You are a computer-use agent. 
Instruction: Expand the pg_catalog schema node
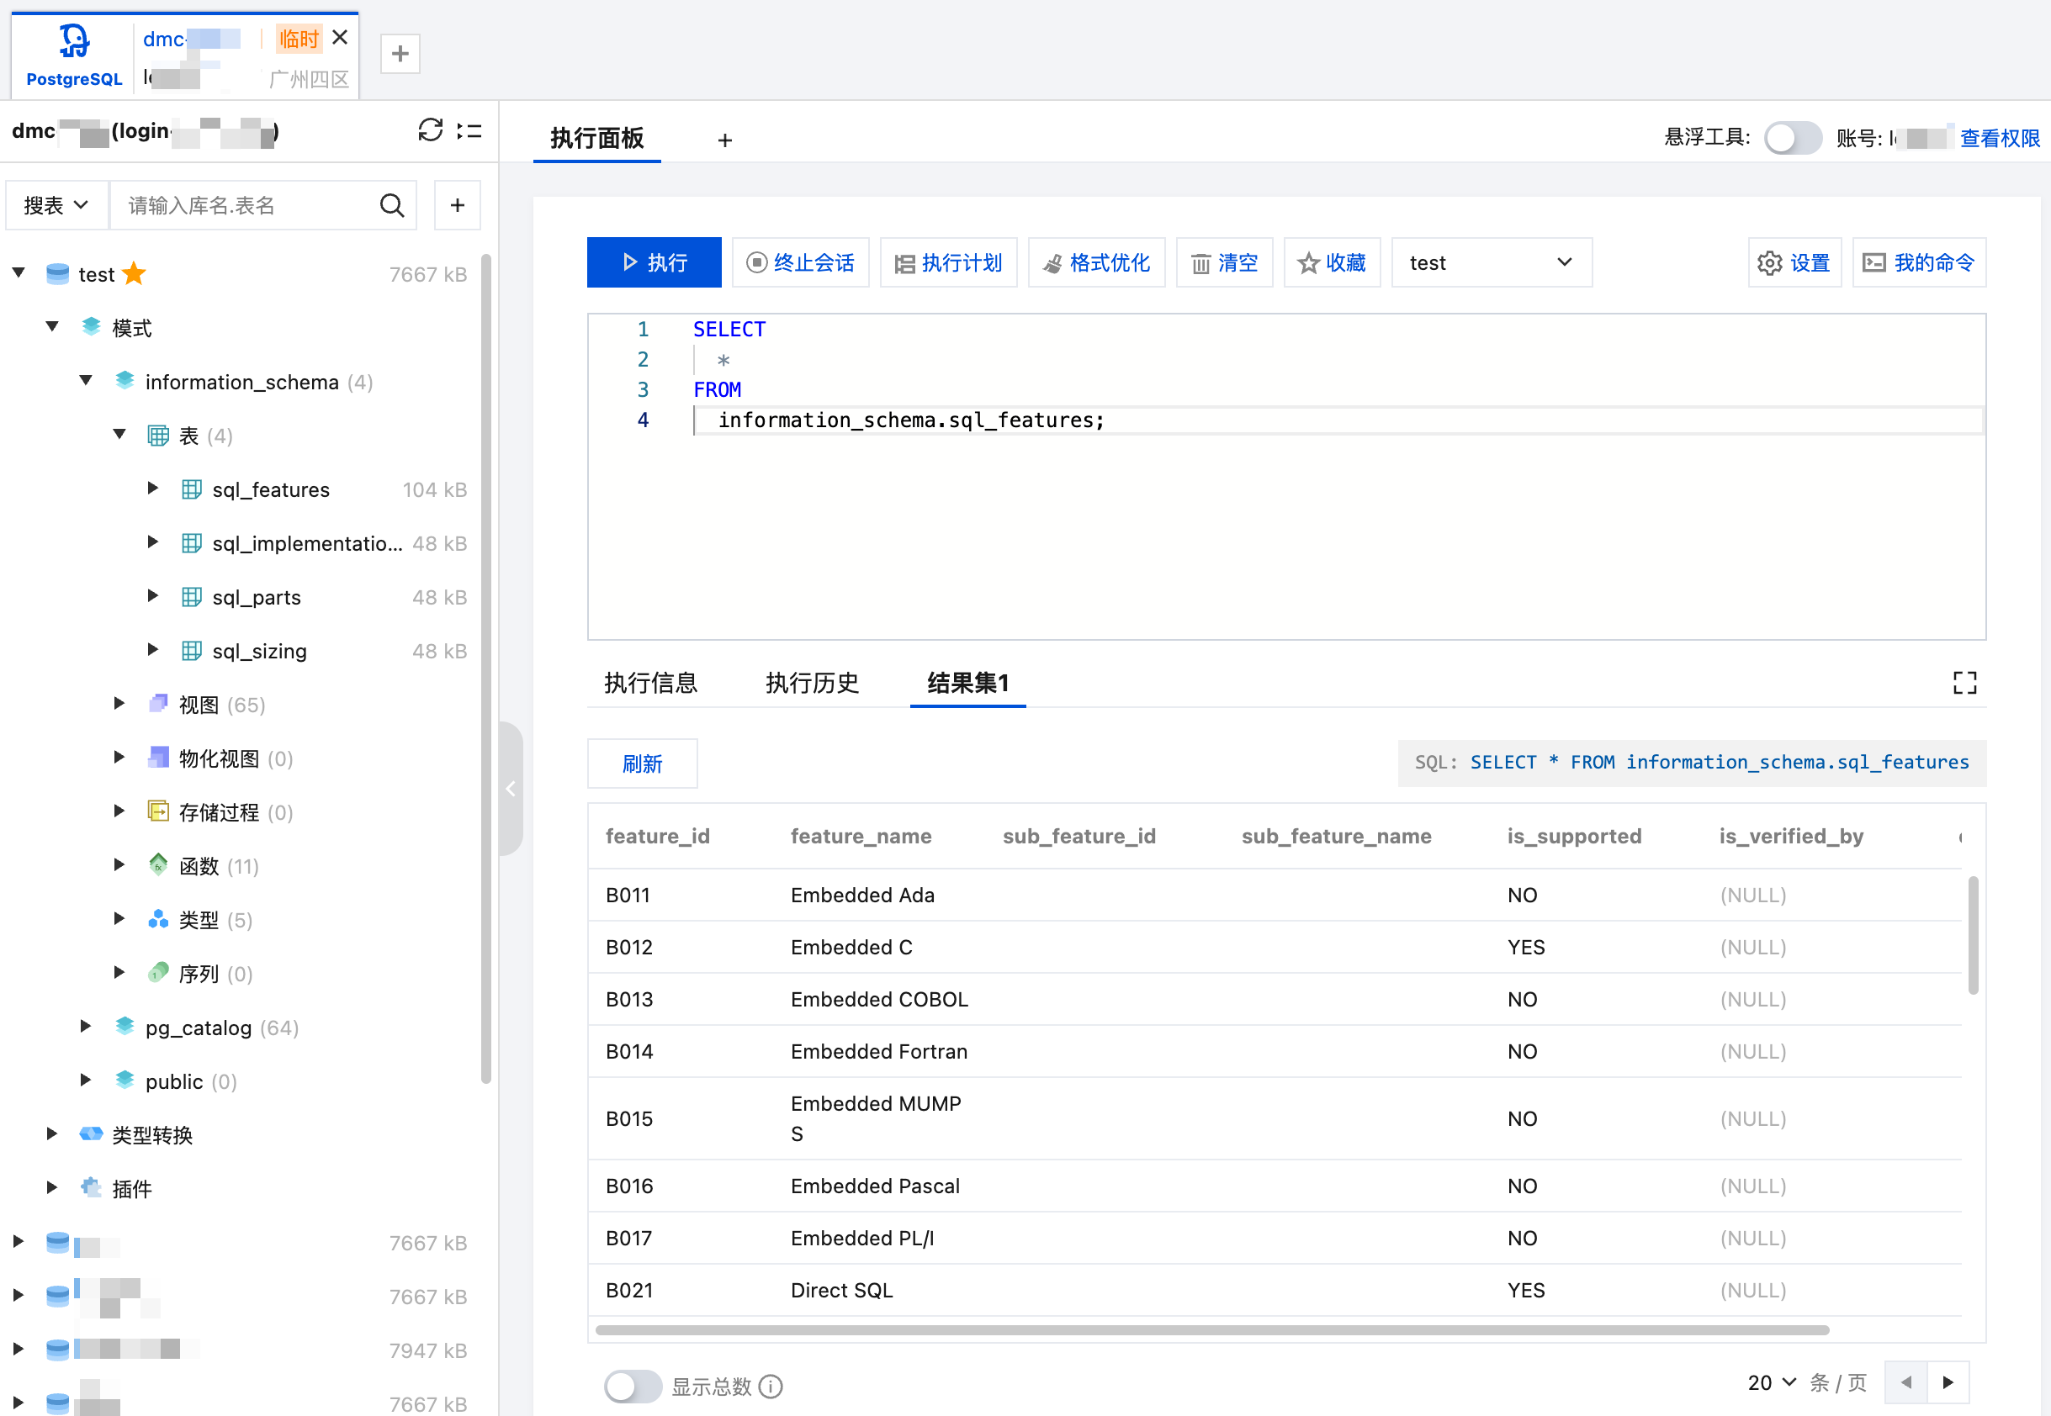point(86,1027)
